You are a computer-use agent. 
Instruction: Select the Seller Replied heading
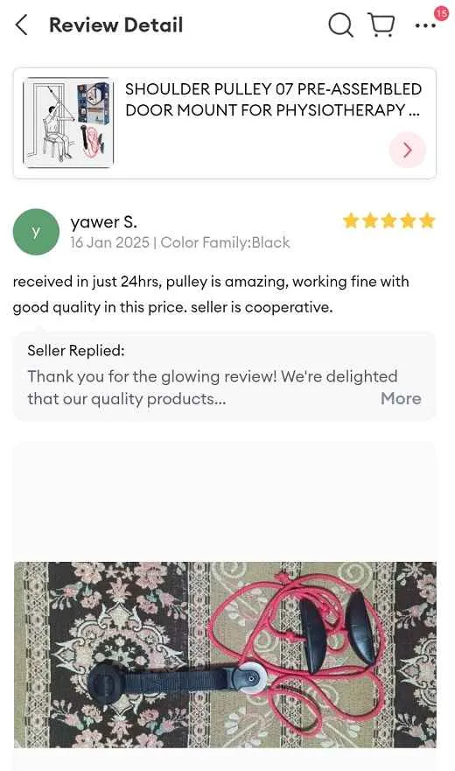[x=76, y=351]
